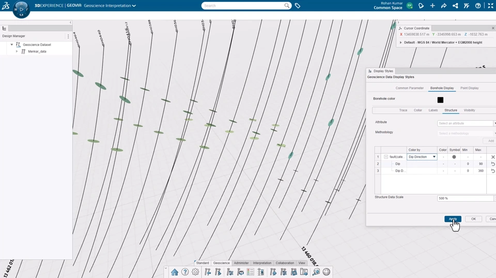The image size is (496, 278).
Task: Click the borehole display styles sliders icon
Action: 230,272
